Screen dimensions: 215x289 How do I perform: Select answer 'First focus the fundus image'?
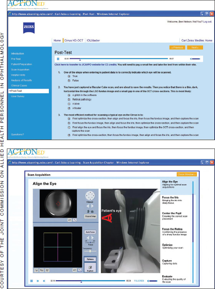(69, 123)
